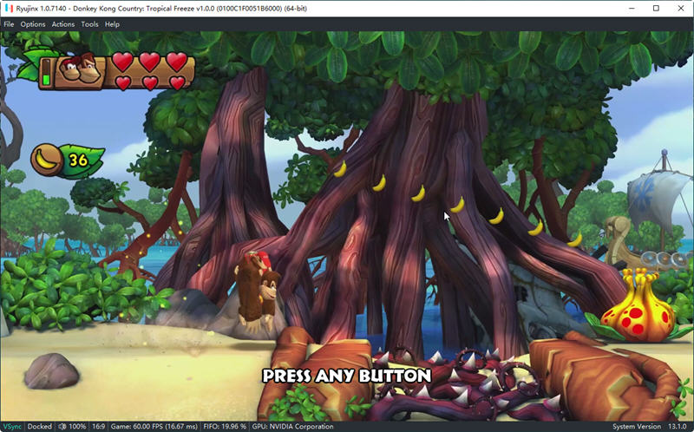Maximize the Ryujinx window
This screenshot has width=694, height=432.
click(656, 9)
